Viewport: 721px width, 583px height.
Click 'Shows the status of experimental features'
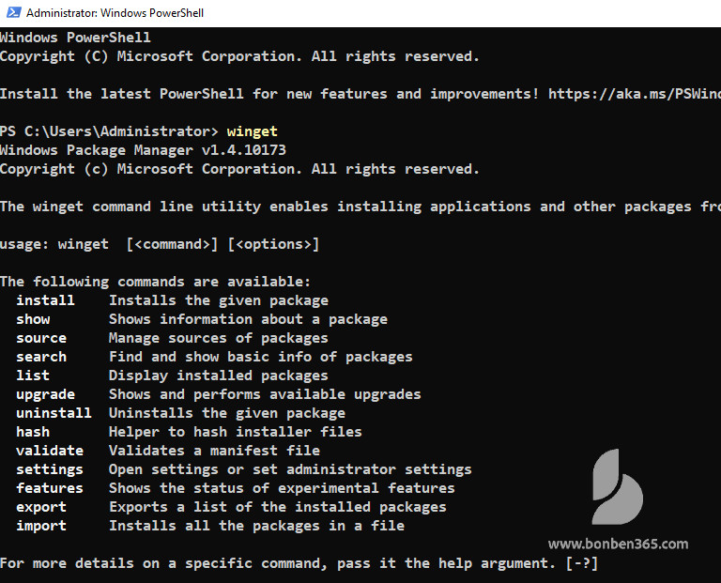282,488
